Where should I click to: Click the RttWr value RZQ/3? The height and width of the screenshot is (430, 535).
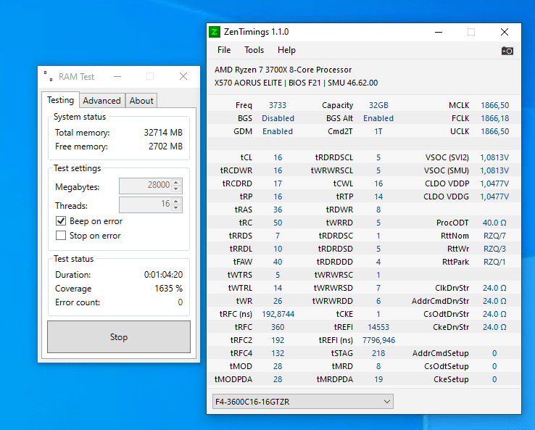click(x=494, y=249)
